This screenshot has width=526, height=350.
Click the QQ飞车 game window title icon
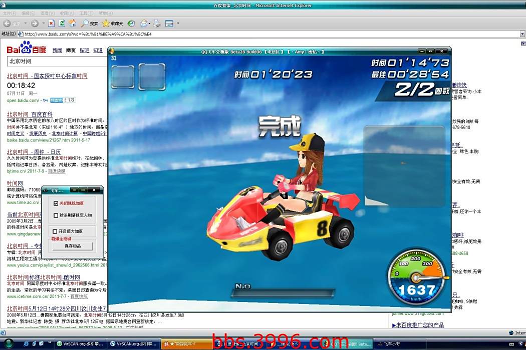(112, 51)
